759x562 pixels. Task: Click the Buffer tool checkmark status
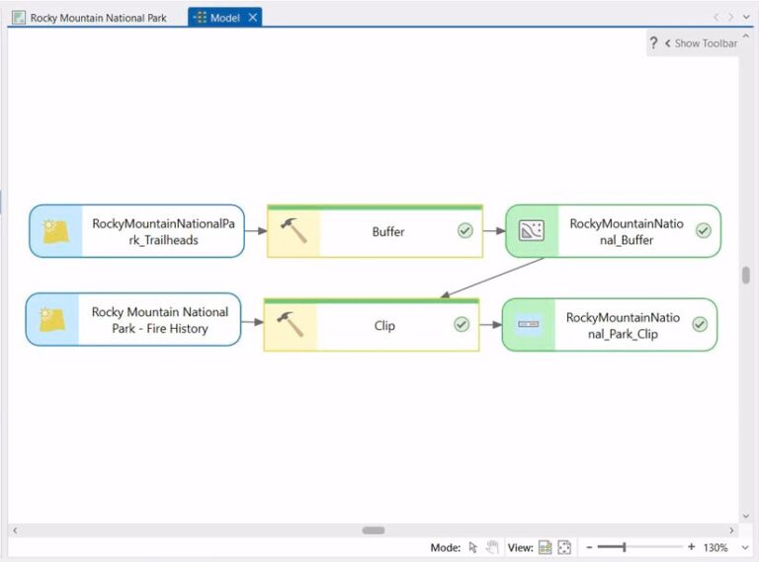point(465,231)
